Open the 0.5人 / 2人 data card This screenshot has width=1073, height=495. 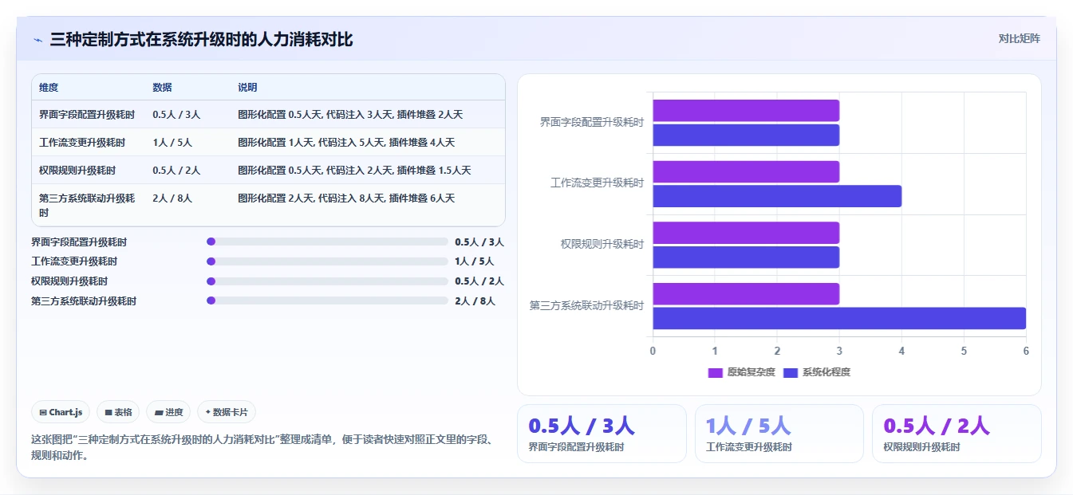point(957,434)
